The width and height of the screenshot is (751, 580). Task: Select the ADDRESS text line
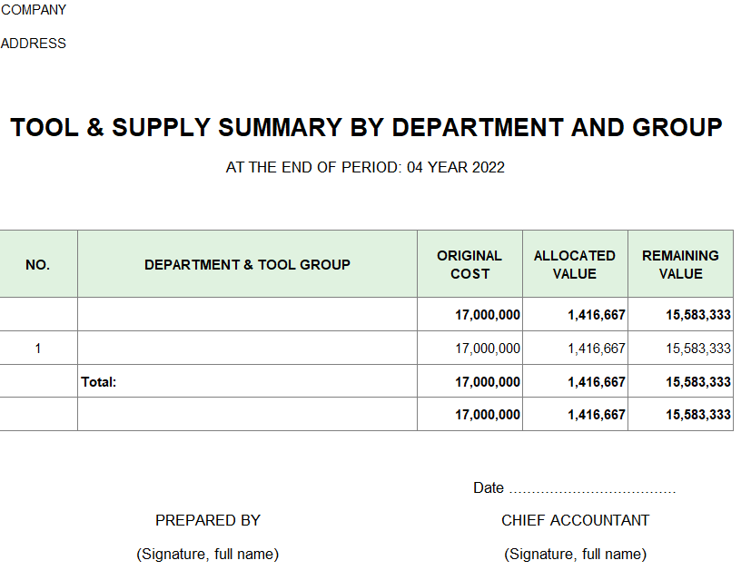pyautogui.click(x=34, y=44)
